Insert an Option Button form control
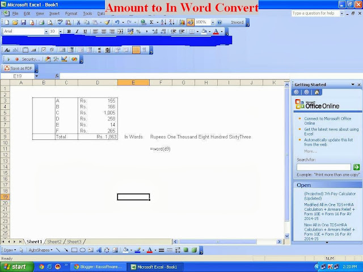Image resolution: width=363 pixels, height=272 pixels. click(x=52, y=50)
